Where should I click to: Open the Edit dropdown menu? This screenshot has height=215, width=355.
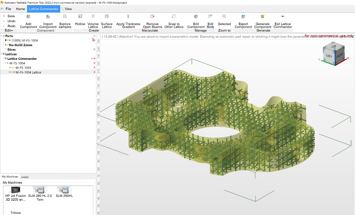pos(9,30)
